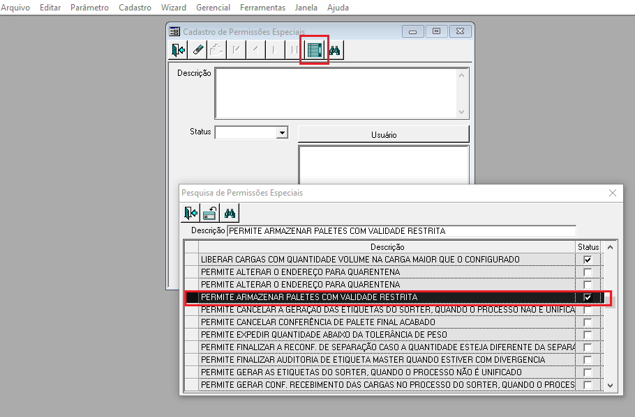Check status for FINALIZAR AUDITORIA DE ETIQUETA row

(x=588, y=360)
